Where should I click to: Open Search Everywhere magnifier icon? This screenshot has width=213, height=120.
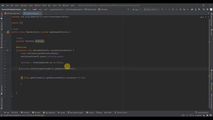coord(204,9)
